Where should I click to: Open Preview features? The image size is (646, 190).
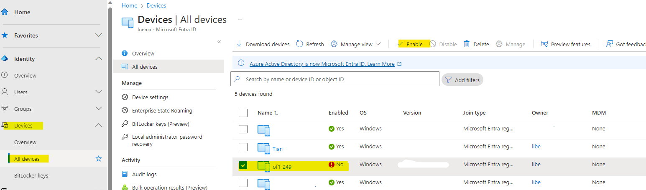(566, 44)
